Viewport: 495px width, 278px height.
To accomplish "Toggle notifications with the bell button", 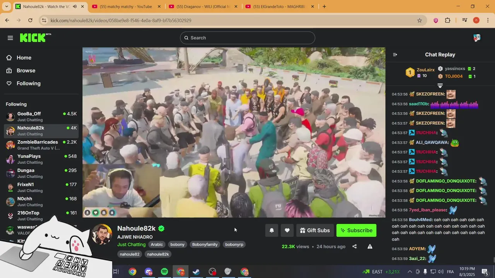I will [271, 231].
